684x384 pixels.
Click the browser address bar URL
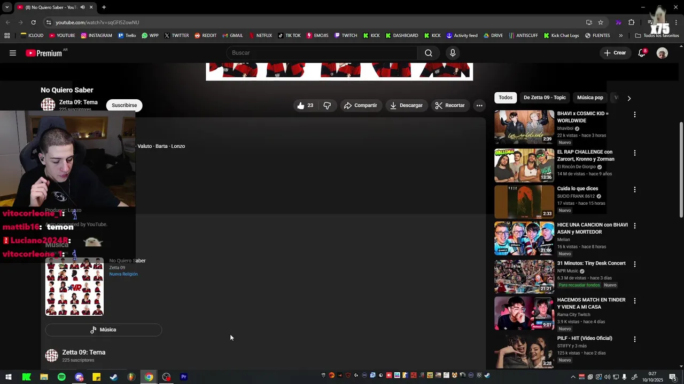tap(97, 22)
